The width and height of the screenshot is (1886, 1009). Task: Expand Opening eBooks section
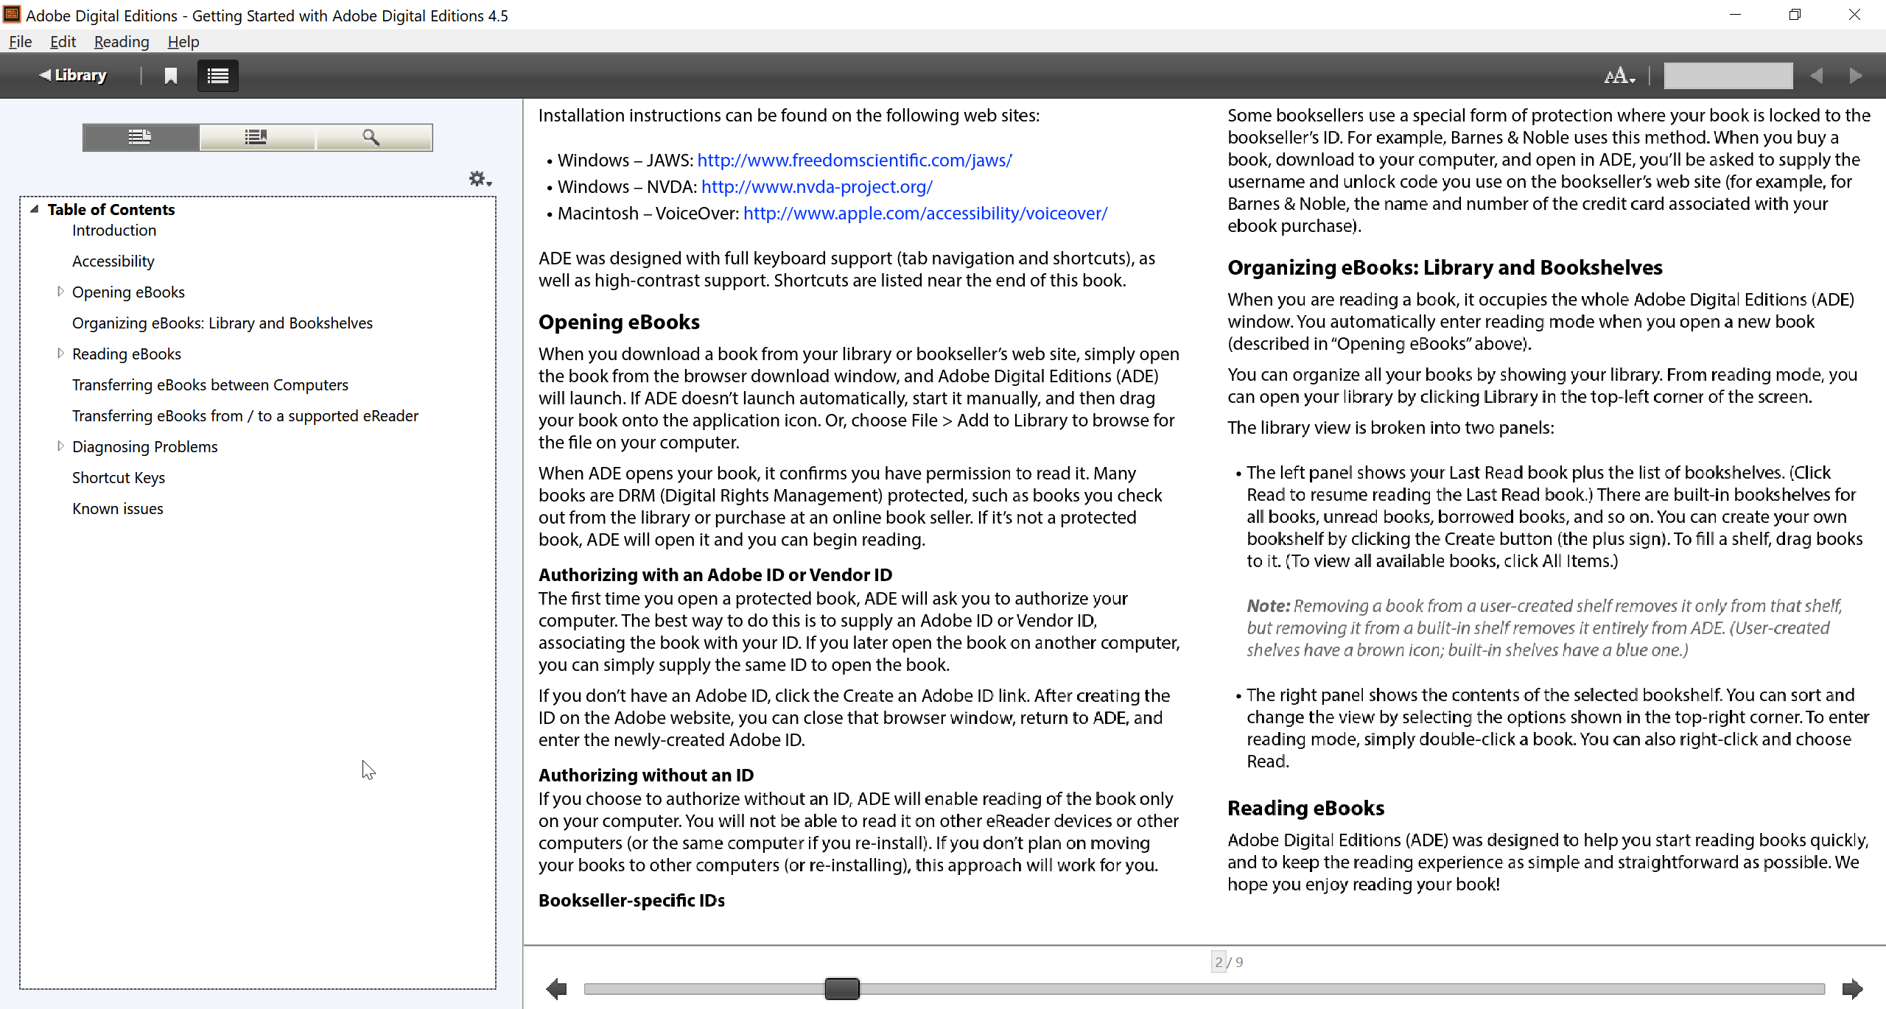60,292
